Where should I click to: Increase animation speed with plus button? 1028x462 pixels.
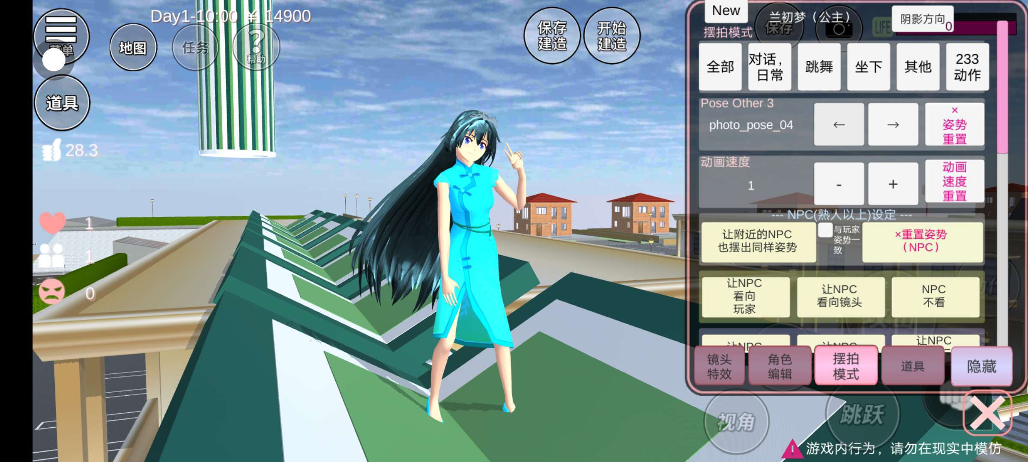tap(893, 184)
